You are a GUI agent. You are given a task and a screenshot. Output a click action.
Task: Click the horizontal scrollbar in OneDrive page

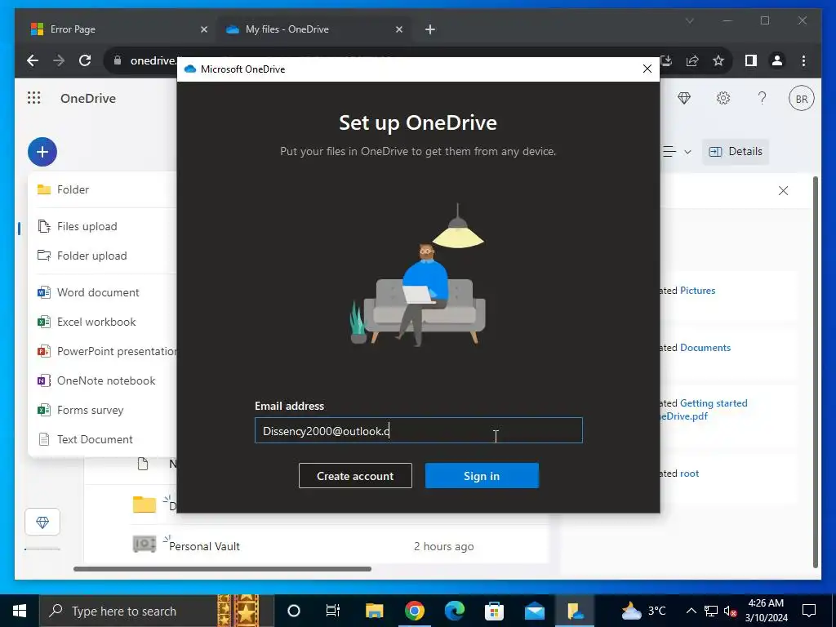click(x=222, y=569)
